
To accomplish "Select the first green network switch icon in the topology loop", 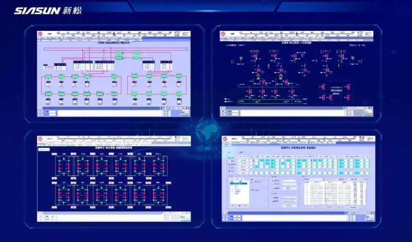I will point(48,77).
